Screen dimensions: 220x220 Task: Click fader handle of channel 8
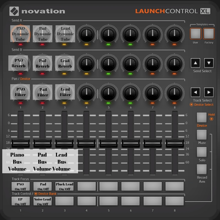175,143
